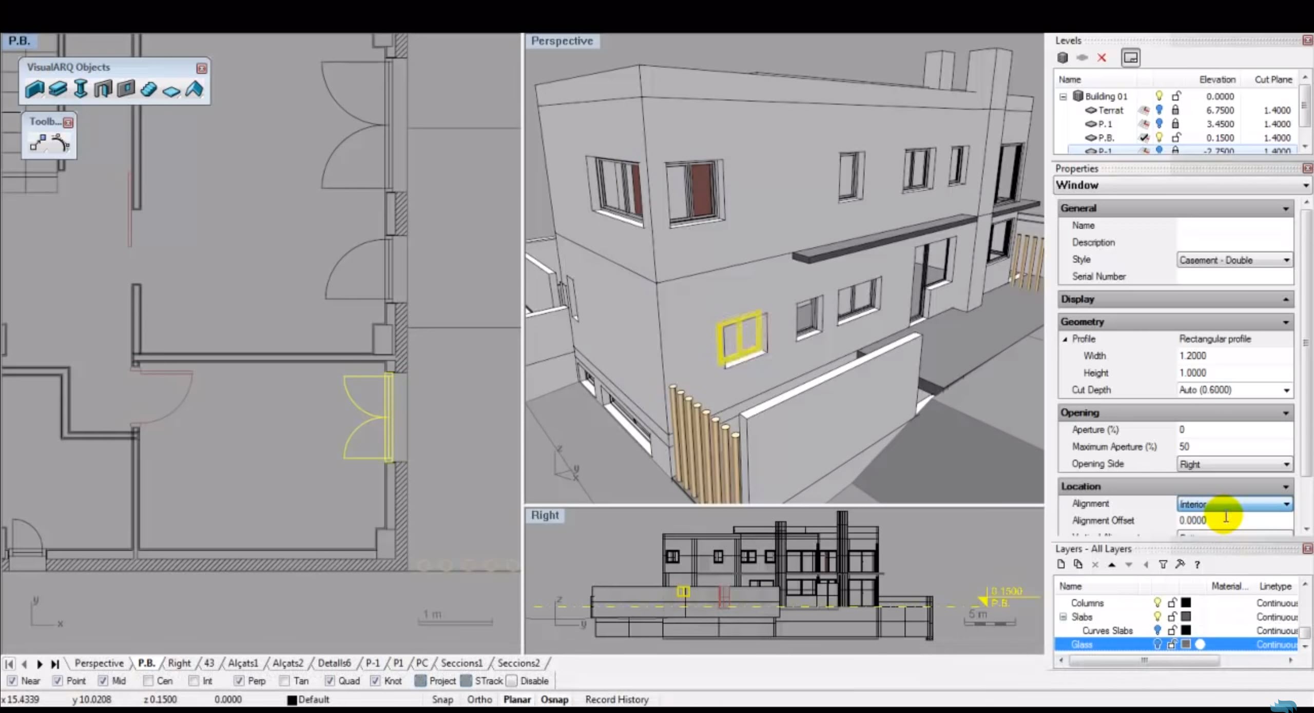This screenshot has height=713, width=1314.
Task: Collapse the Building 01 tree node
Action: tap(1063, 96)
